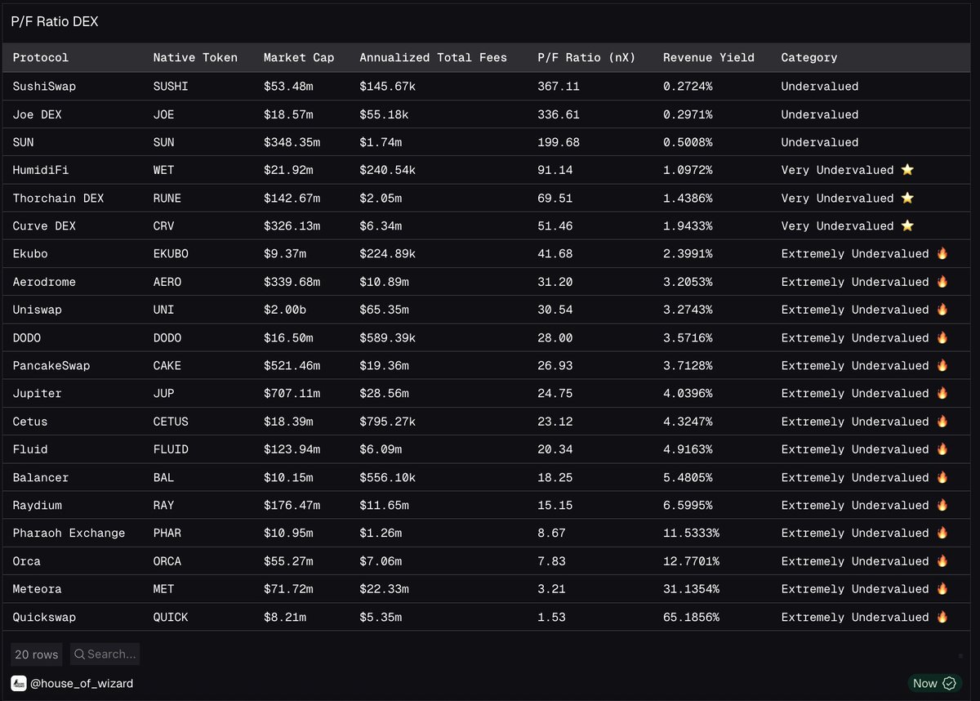
Task: Click Uniswap's Extremely Undervalued category cell
Action: [864, 310]
